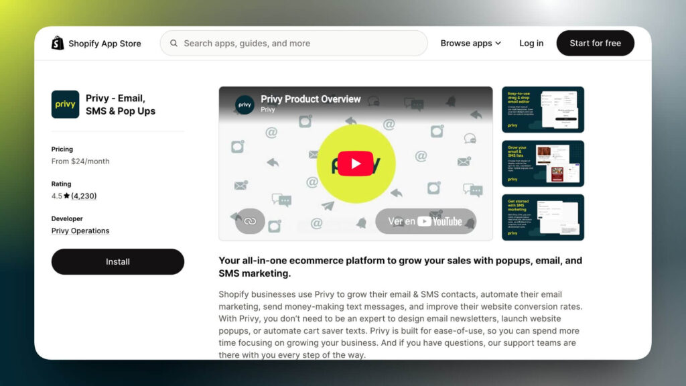Image resolution: width=686 pixels, height=386 pixels.
Task: Open the drag & drop email editor thumbnail
Action: [x=543, y=109]
